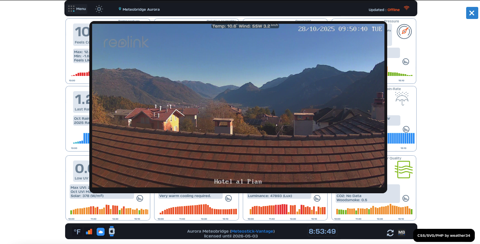Toggle the light/dark theme sun icon
Screen dimensions: 480x244
[x=99, y=9]
